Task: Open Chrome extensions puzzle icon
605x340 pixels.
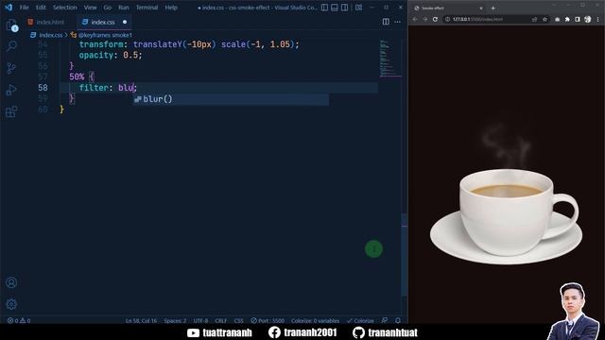Action: [x=567, y=19]
